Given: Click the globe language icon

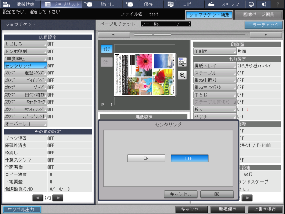Looking at the screenshot, I should (251, 4).
